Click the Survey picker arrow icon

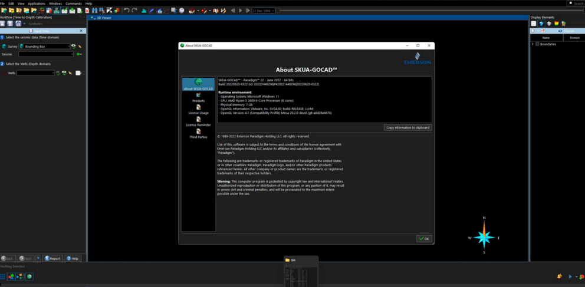point(80,46)
